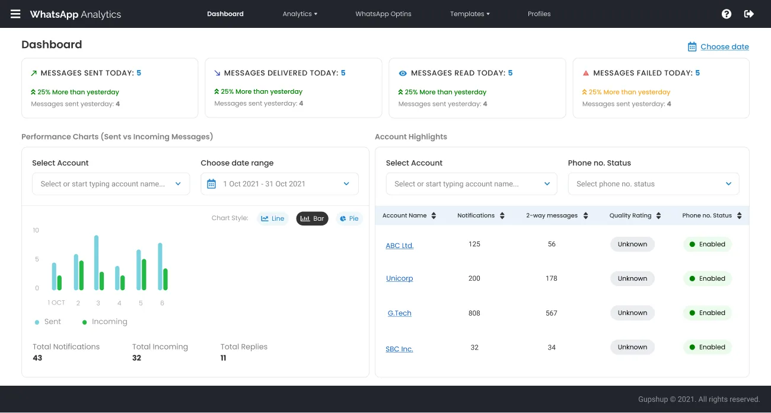Click Unknown quality badge for Unicorp
Image resolution: width=771 pixels, height=413 pixels.
point(633,279)
